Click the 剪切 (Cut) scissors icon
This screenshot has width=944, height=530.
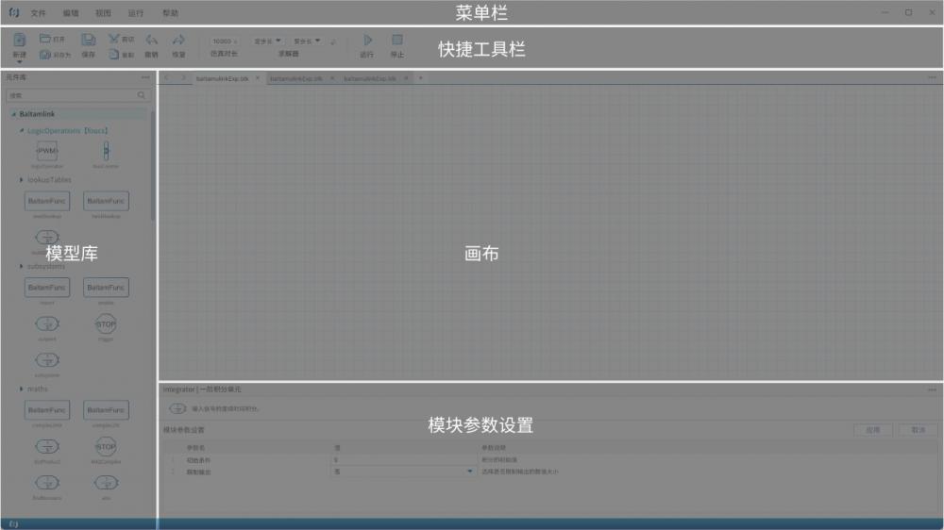point(114,40)
